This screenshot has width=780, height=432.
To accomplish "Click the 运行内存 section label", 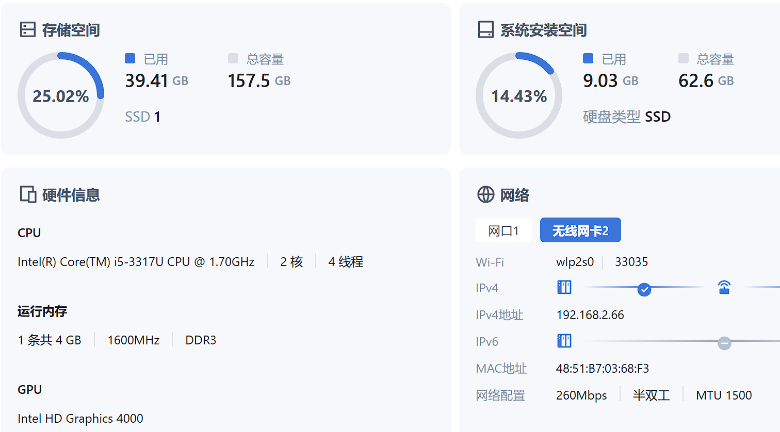I will [x=42, y=311].
